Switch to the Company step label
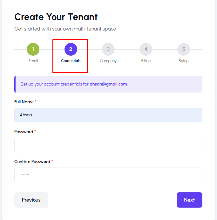 [108, 61]
